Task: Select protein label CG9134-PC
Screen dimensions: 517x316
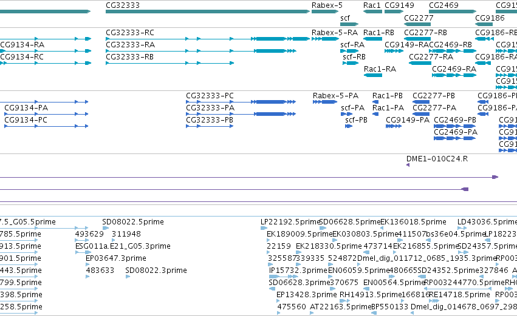Action: tap(26, 120)
